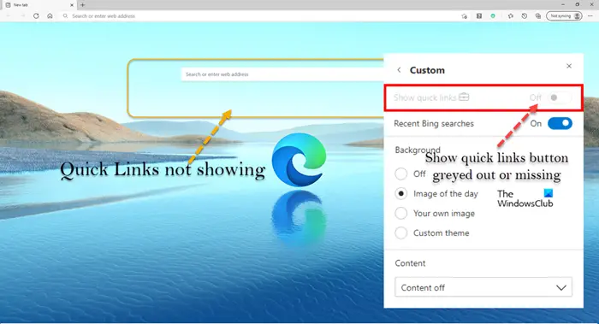Image resolution: width=599 pixels, height=324 pixels.
Task: Go to the home page icon
Action: 50,16
